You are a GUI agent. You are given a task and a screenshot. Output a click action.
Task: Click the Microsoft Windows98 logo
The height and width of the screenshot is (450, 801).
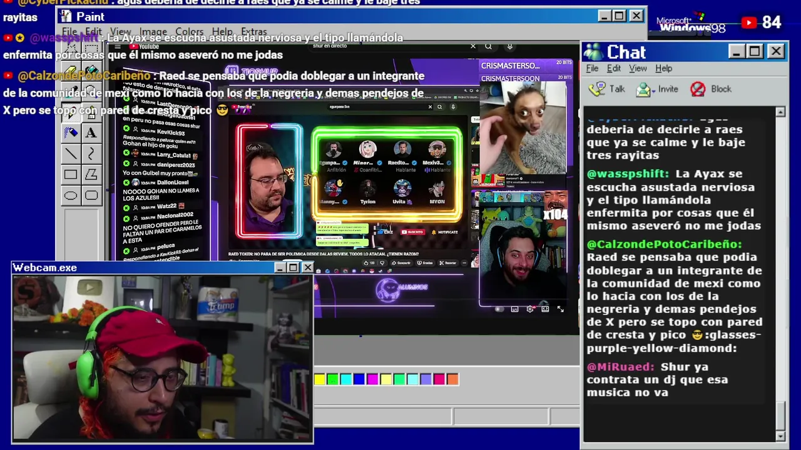point(691,24)
